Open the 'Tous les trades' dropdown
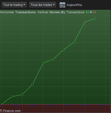 [43, 5]
